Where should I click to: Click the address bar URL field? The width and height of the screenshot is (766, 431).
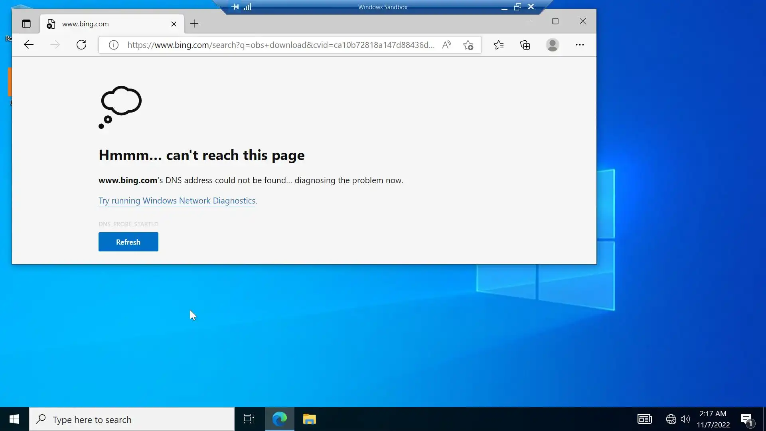pyautogui.click(x=279, y=45)
